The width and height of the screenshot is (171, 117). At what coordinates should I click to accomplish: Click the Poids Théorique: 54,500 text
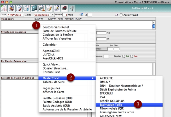pos(70,19)
